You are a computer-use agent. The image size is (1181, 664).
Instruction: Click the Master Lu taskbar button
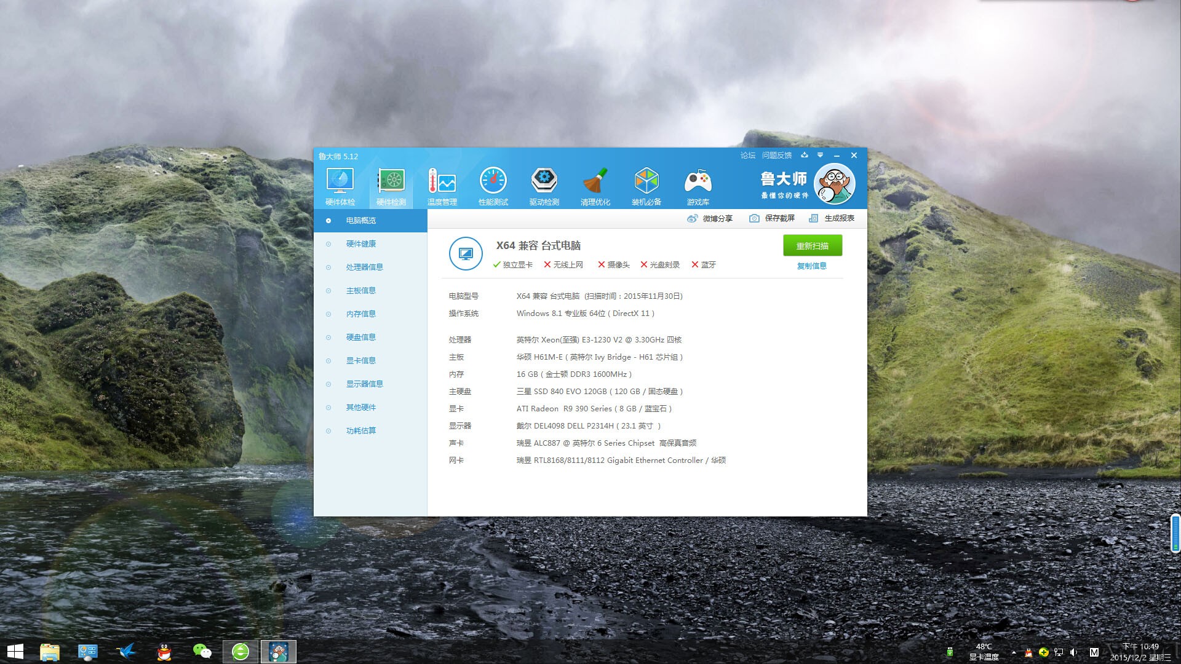279,652
